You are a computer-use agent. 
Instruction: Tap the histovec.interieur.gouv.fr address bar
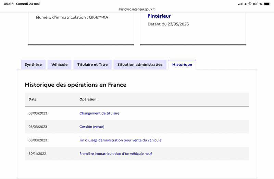click(137, 9)
